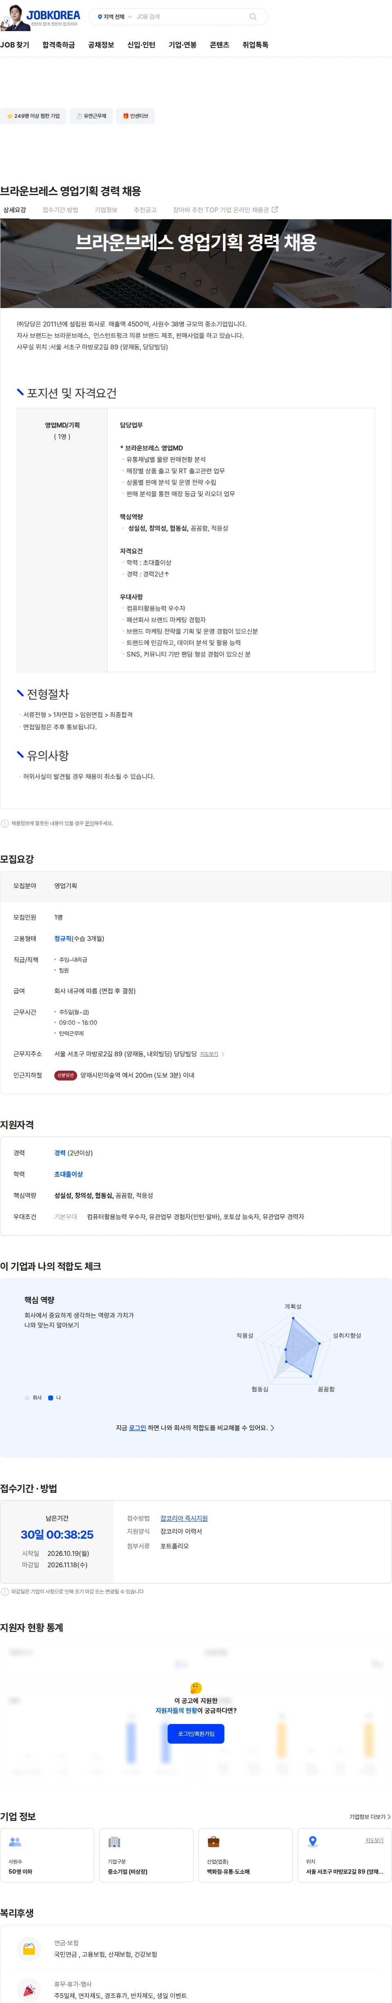Click the 249명 이상 찜한 기업 tag
This screenshot has width=392, height=2003.
[33, 116]
